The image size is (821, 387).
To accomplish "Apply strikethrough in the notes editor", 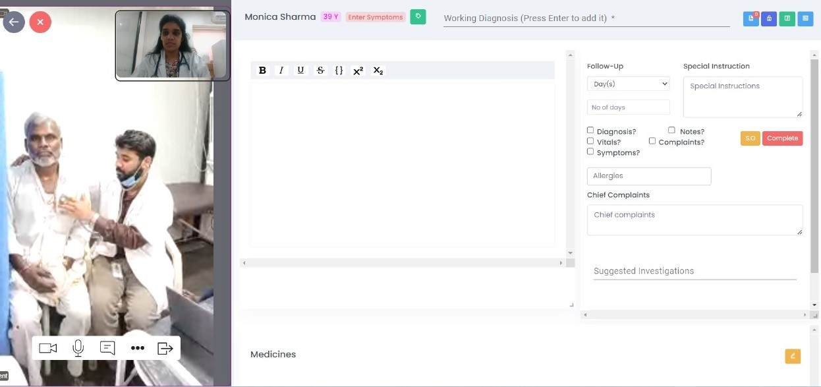I will [x=320, y=71].
